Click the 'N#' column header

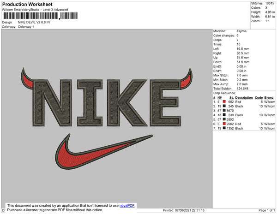[x=219, y=98]
